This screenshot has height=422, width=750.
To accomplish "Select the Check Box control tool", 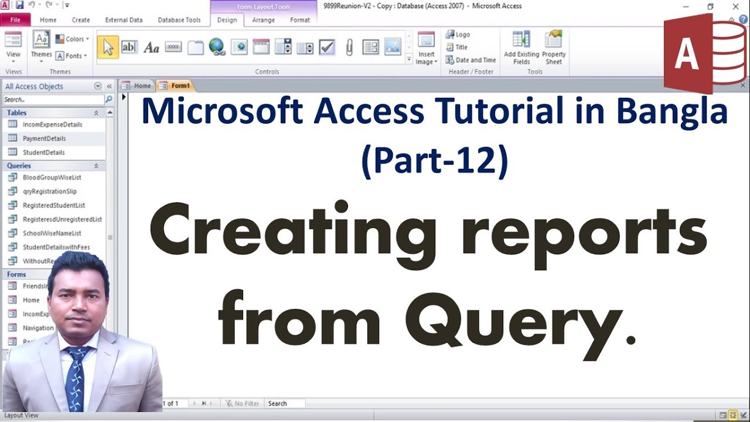I will tap(327, 47).
